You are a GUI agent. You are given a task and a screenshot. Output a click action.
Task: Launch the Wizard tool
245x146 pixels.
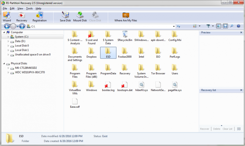click(x=7, y=17)
